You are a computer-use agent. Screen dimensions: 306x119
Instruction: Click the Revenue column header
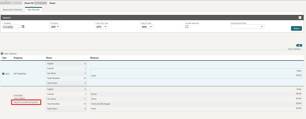click(94, 58)
